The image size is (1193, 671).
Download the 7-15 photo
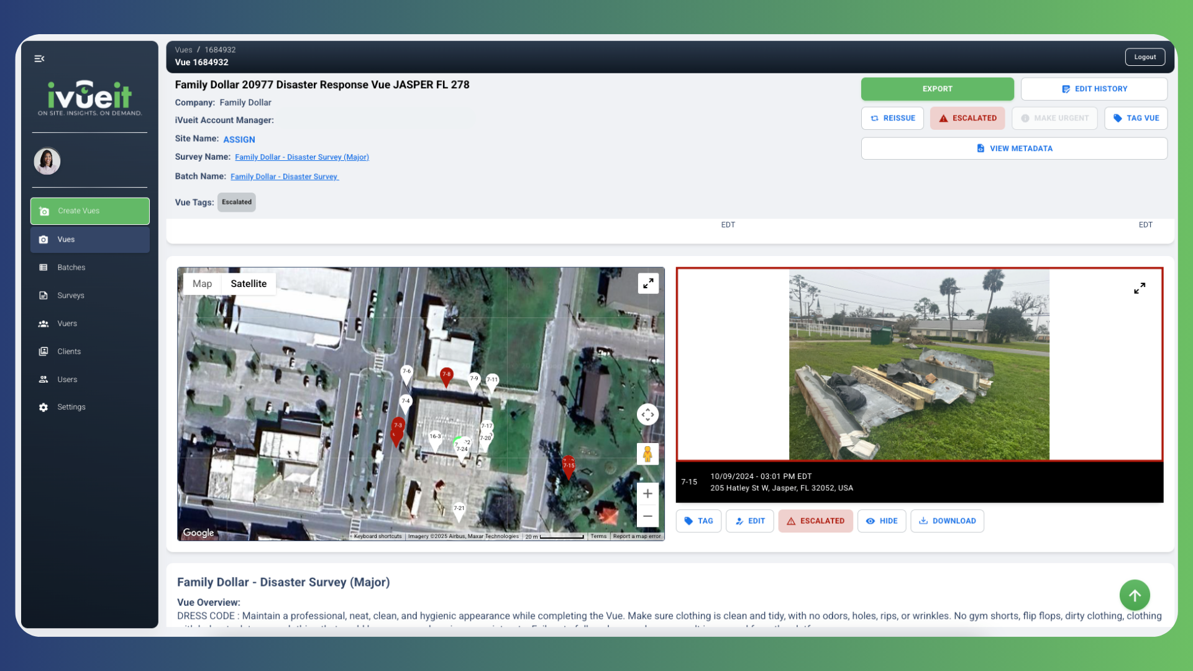[x=947, y=521]
